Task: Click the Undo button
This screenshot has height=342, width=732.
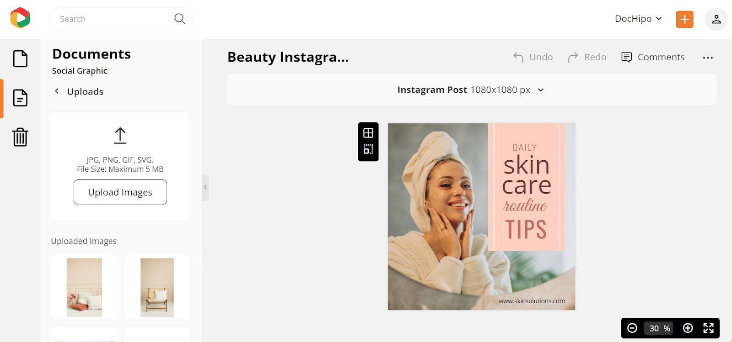Action: (533, 57)
